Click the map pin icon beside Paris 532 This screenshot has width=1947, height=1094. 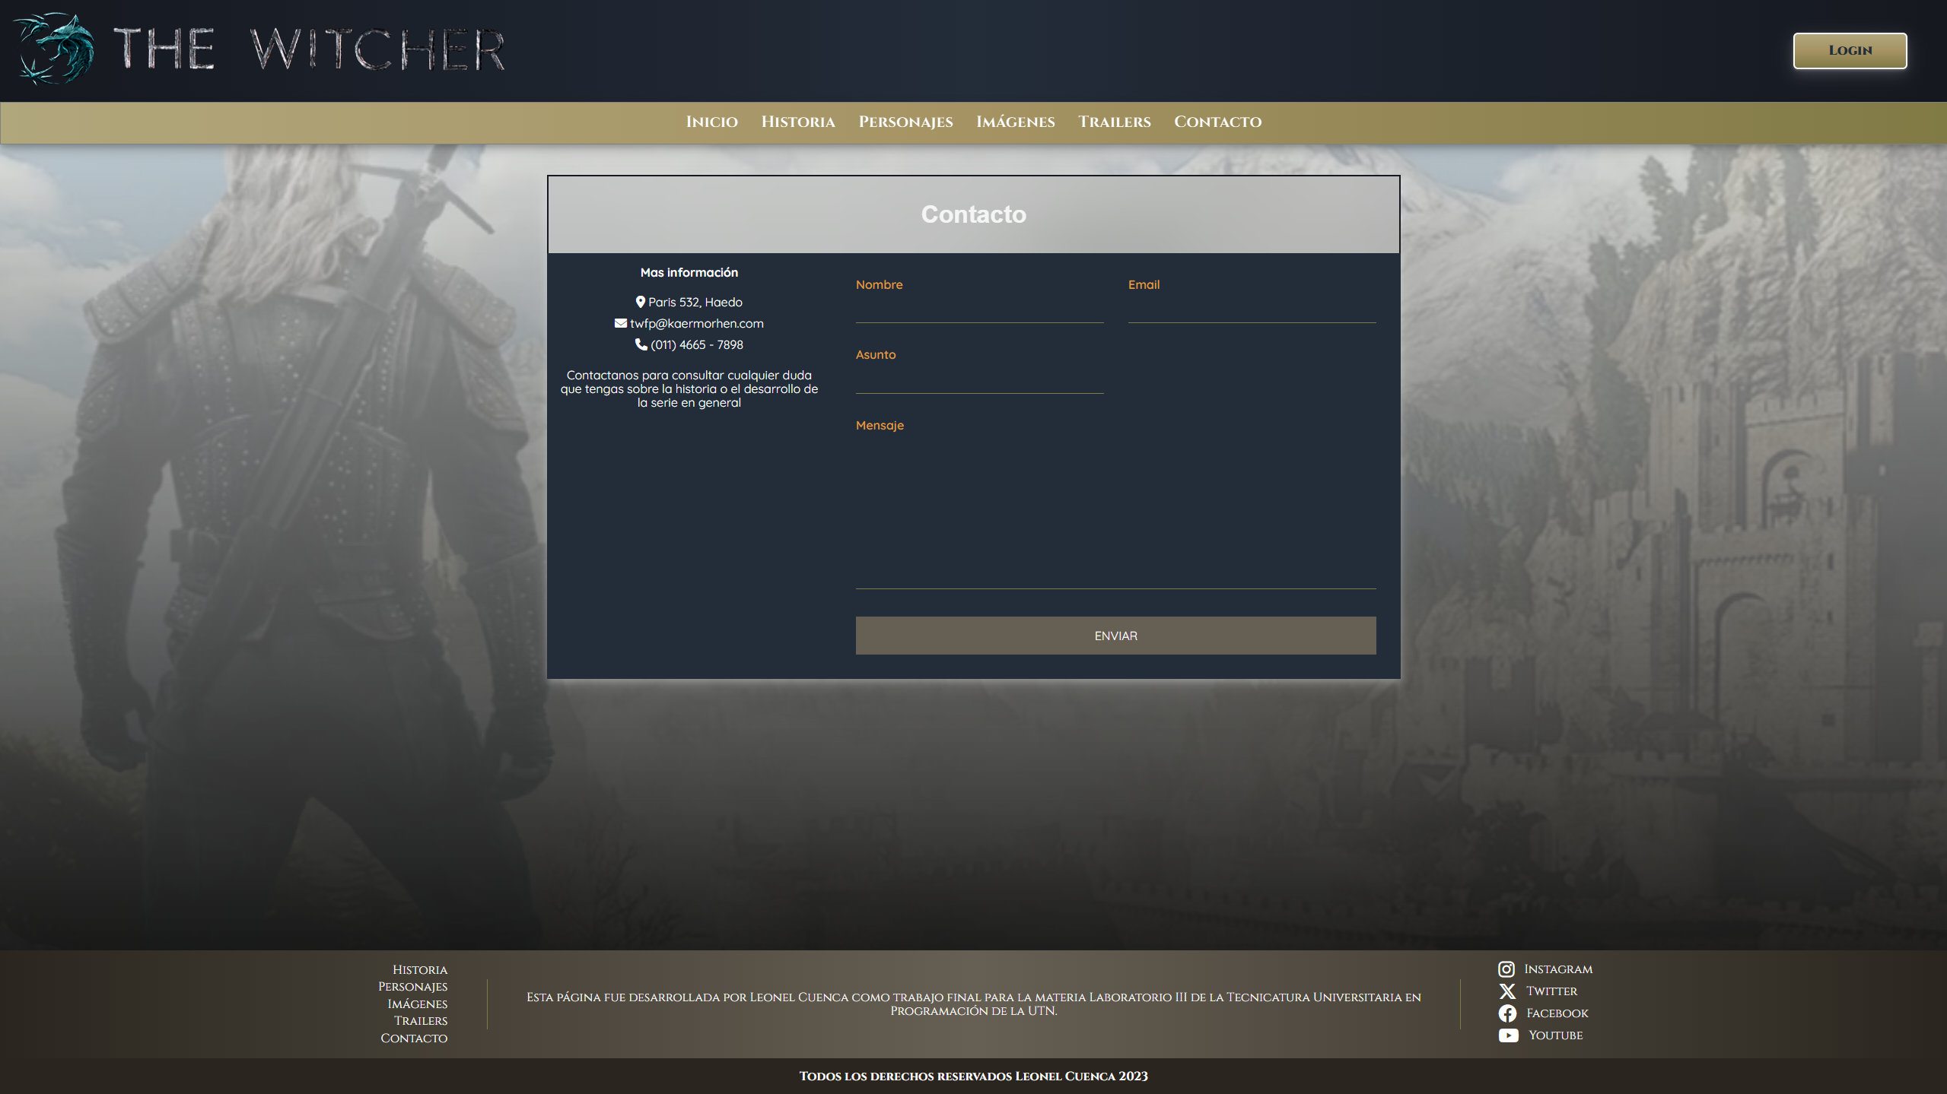(x=641, y=302)
